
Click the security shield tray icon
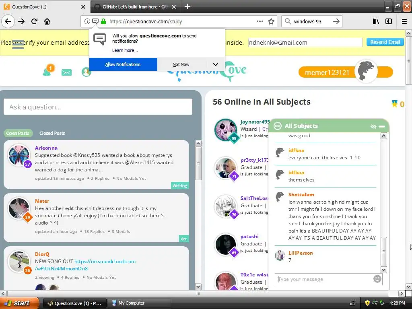(x=367, y=303)
